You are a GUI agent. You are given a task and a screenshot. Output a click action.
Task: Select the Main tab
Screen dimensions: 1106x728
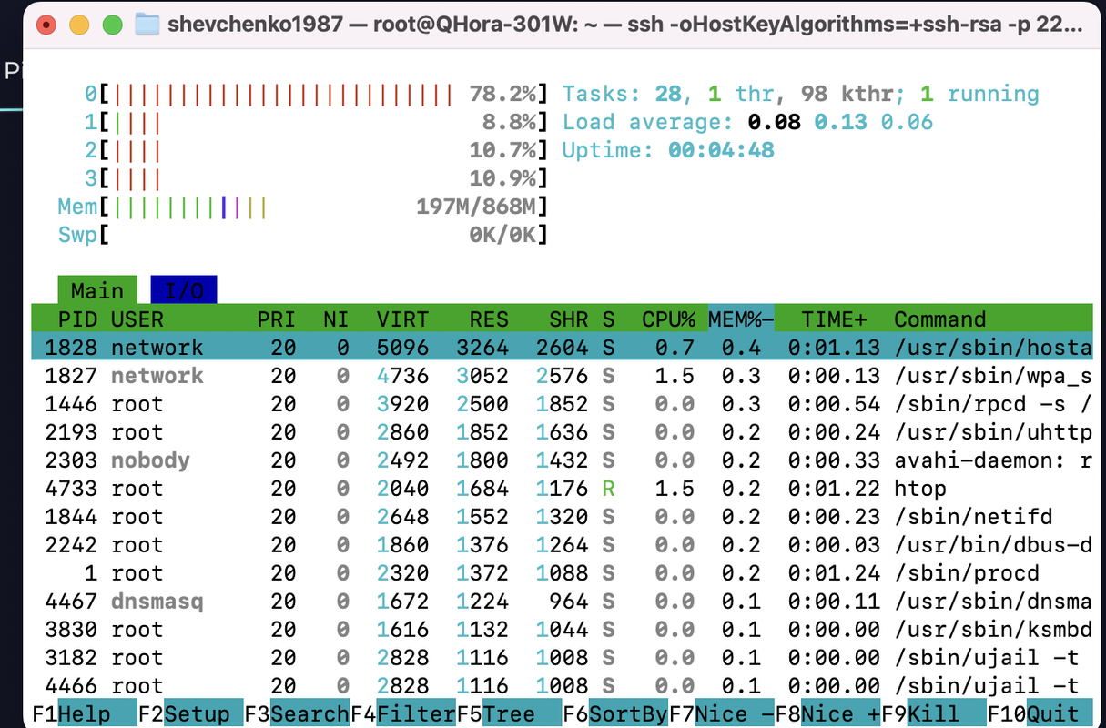[97, 290]
